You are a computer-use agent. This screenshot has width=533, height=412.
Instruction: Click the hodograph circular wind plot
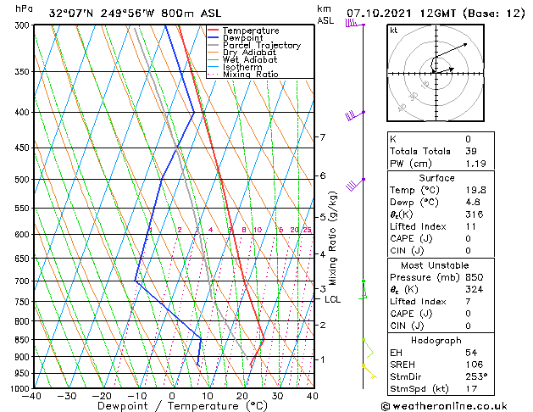(x=436, y=73)
